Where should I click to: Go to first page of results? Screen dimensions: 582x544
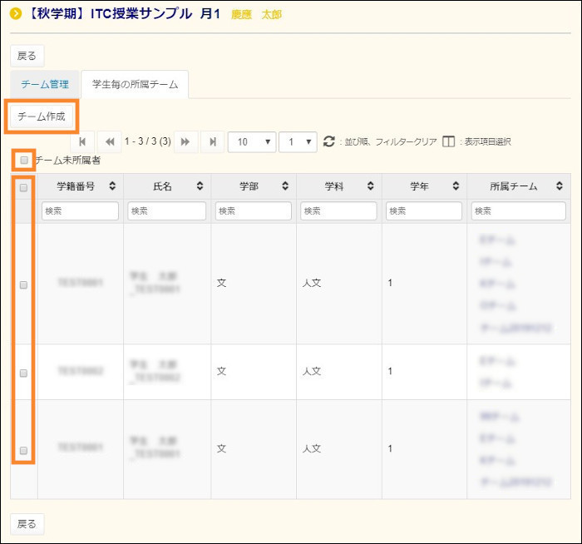[81, 141]
